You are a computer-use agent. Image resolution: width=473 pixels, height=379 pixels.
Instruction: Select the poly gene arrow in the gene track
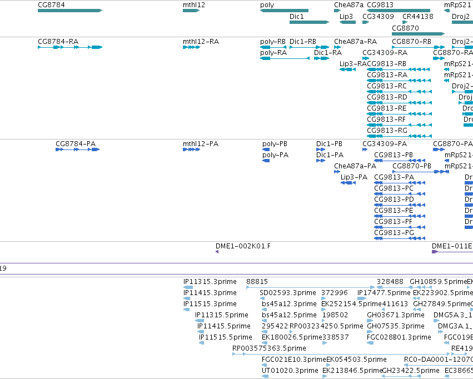284,11
